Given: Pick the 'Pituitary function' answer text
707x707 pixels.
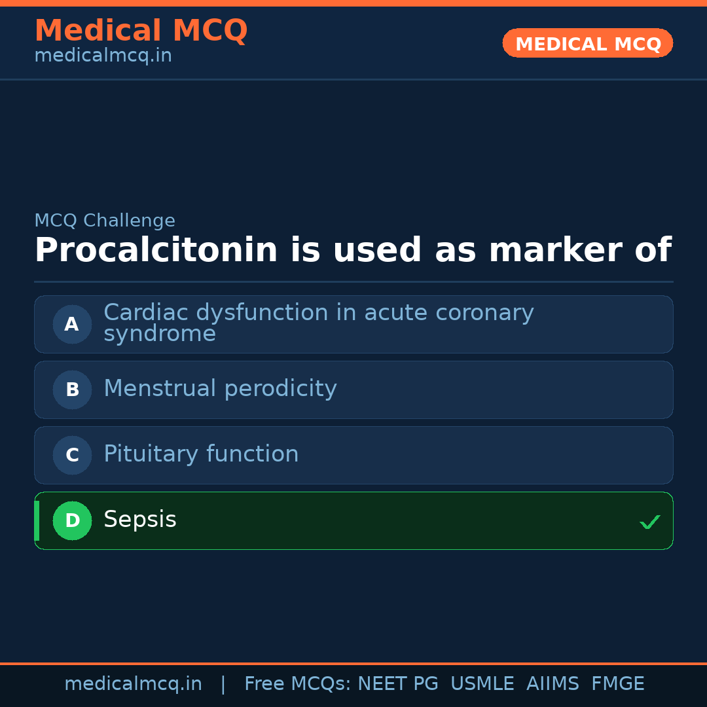Looking at the screenshot, I should coord(201,454).
